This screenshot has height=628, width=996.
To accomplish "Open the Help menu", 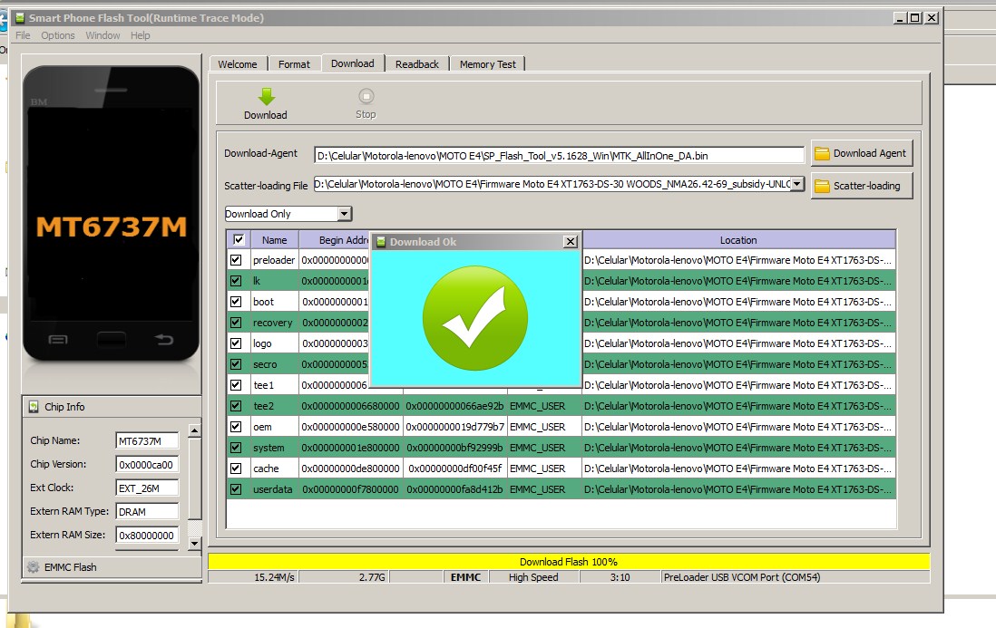I will point(141,35).
